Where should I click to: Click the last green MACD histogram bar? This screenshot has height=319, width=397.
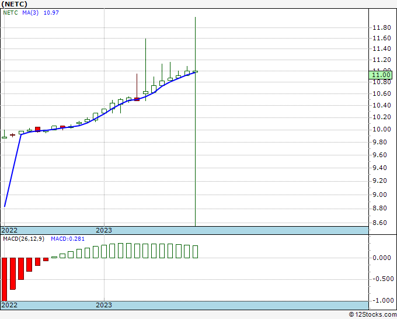point(195,252)
